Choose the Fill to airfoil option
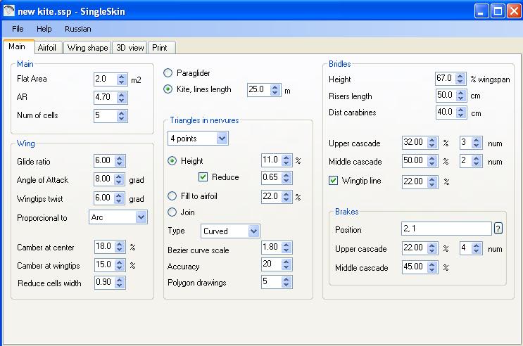The height and width of the screenshot is (346, 523). 172,197
